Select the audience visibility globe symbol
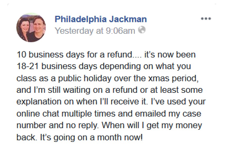Image resolution: width=231 pixels, height=159 pixels. [142, 30]
